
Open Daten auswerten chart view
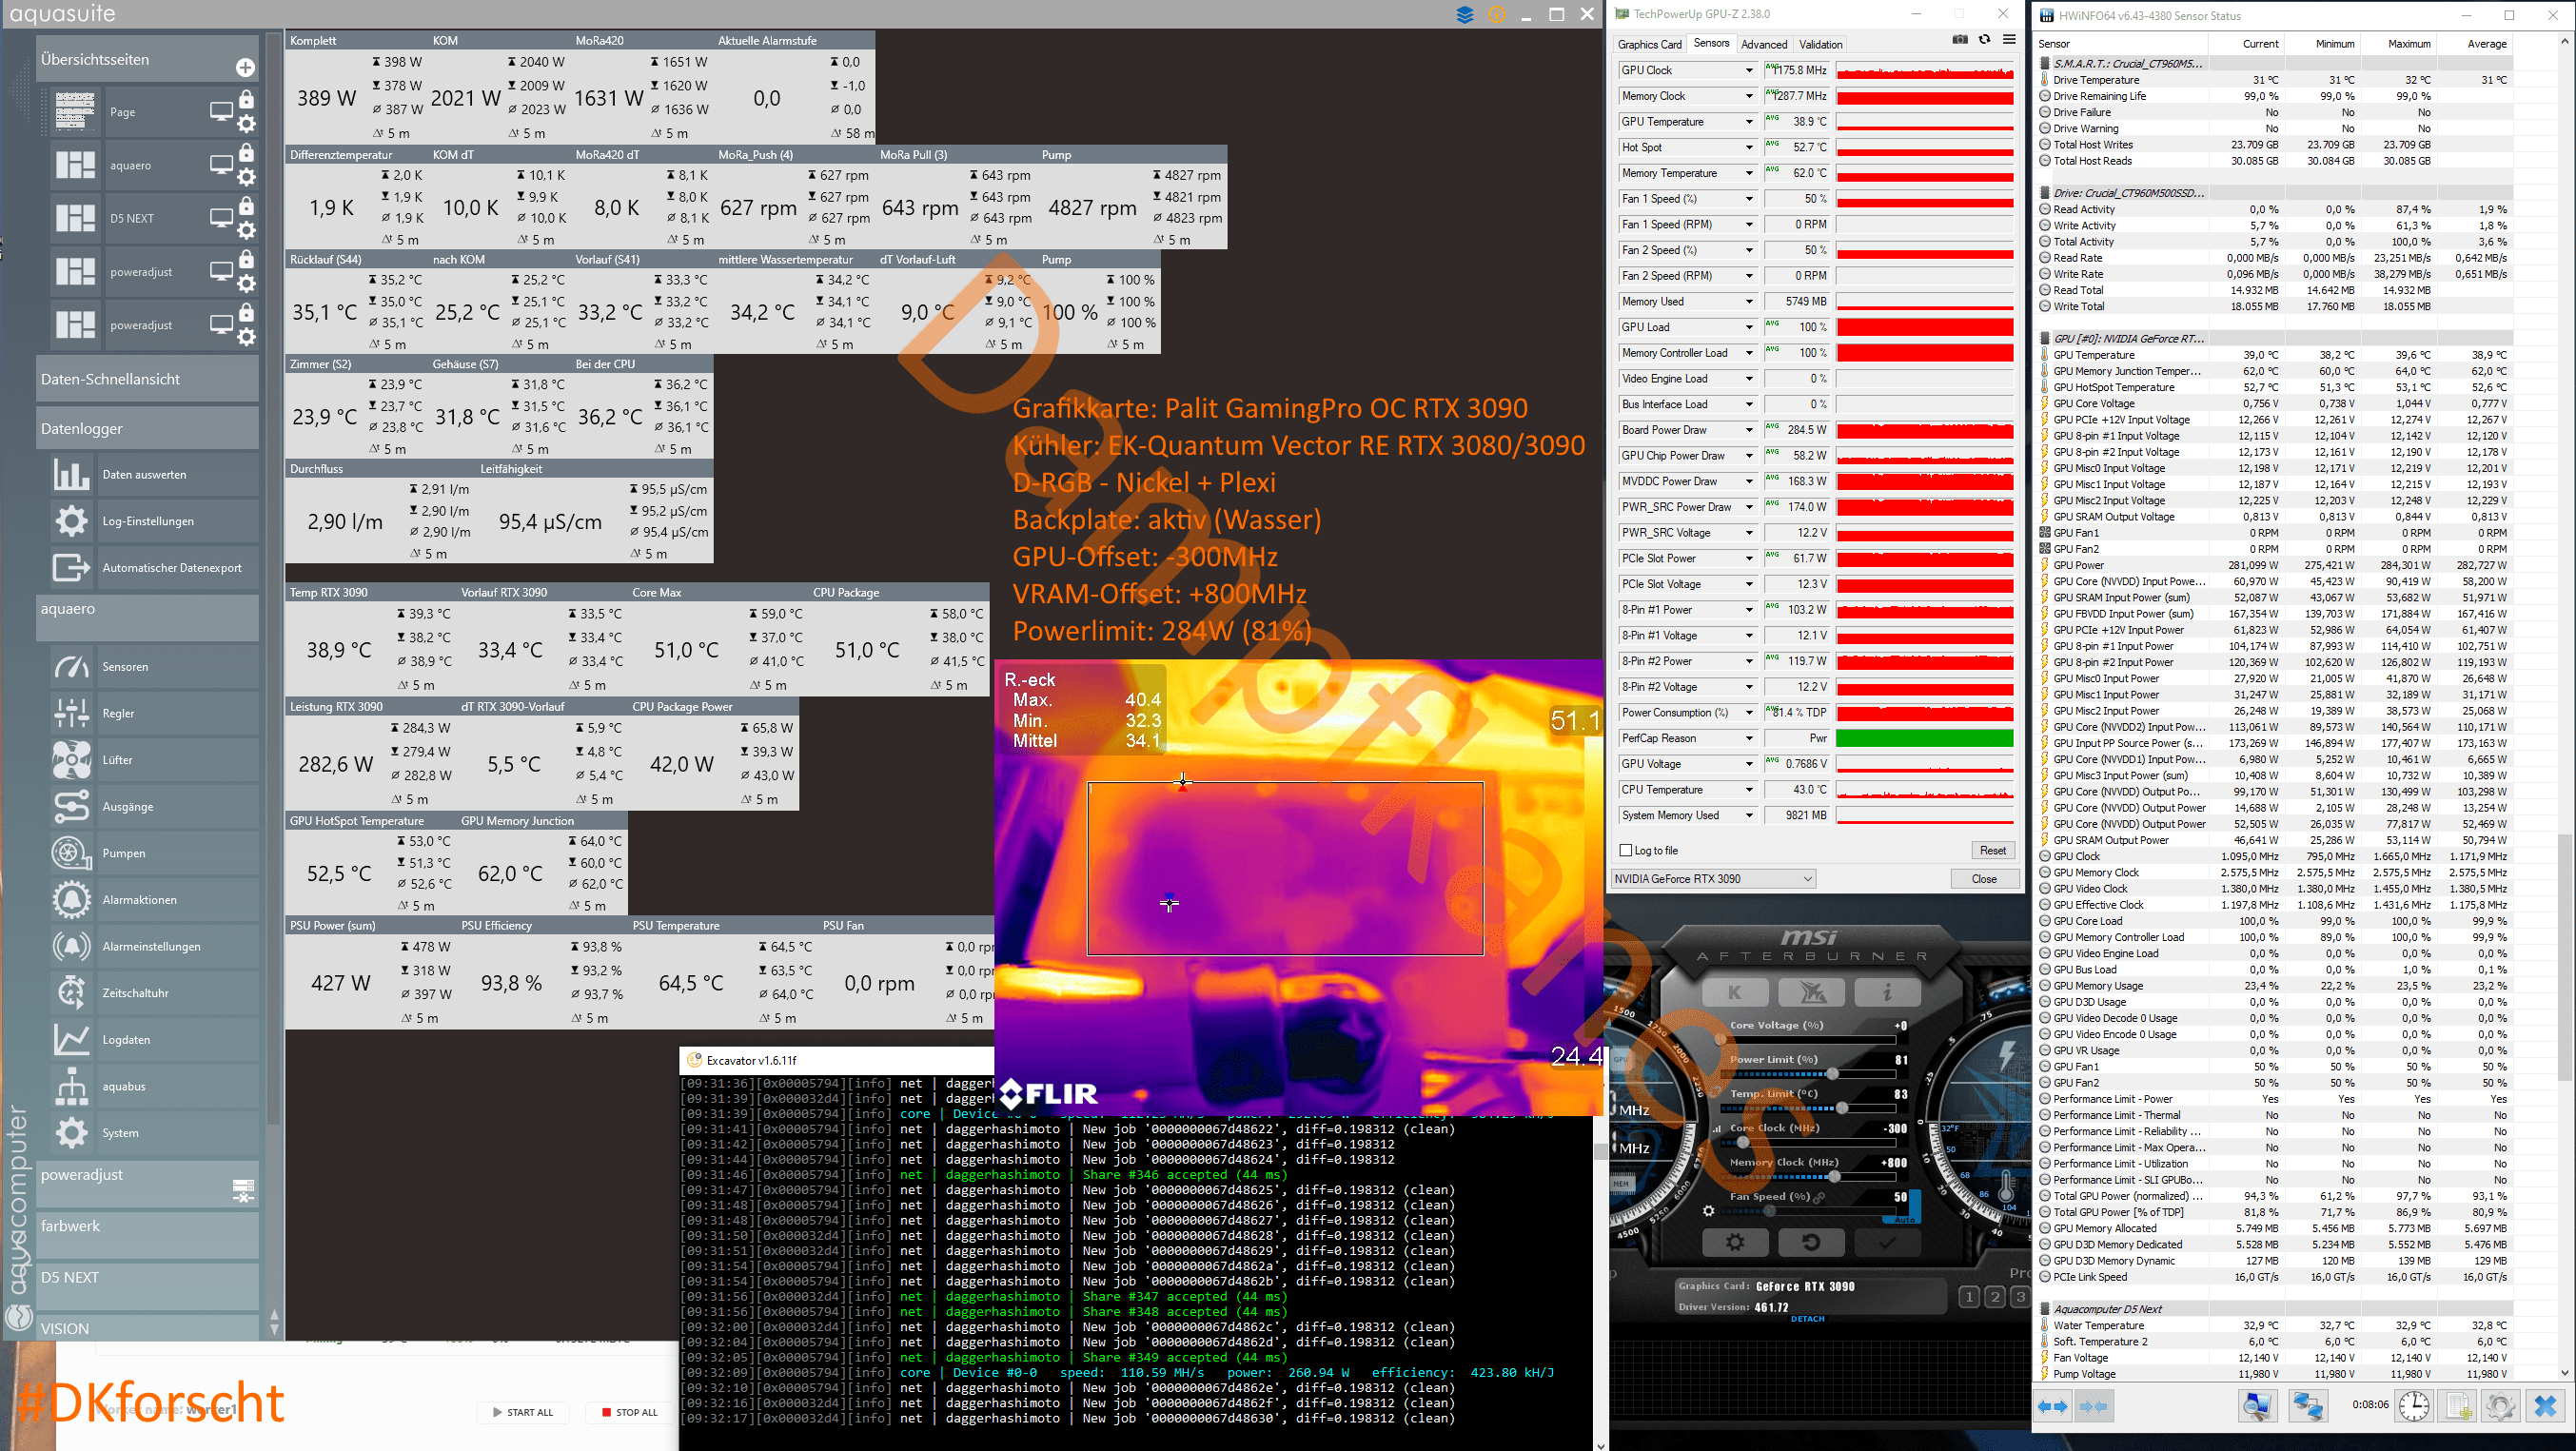pos(153,475)
